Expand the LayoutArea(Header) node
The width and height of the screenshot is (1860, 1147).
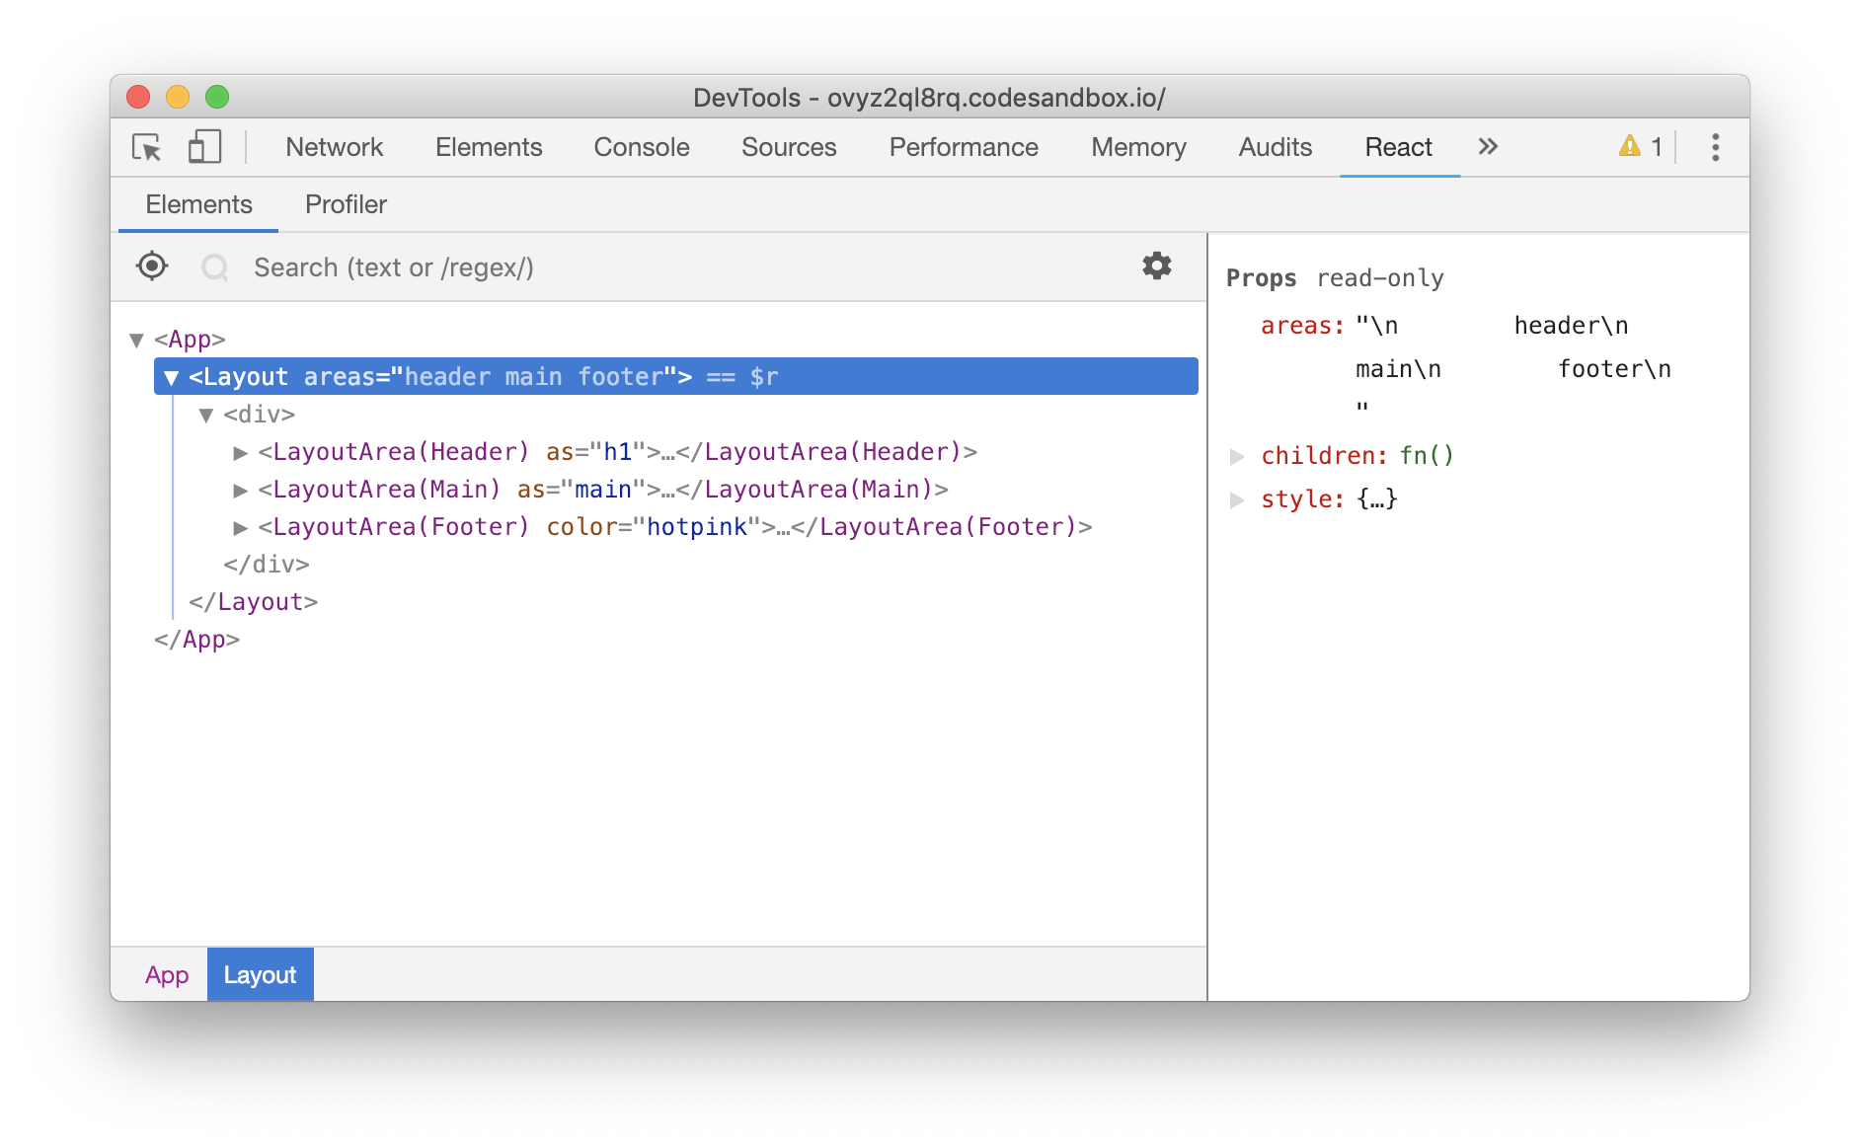240,452
